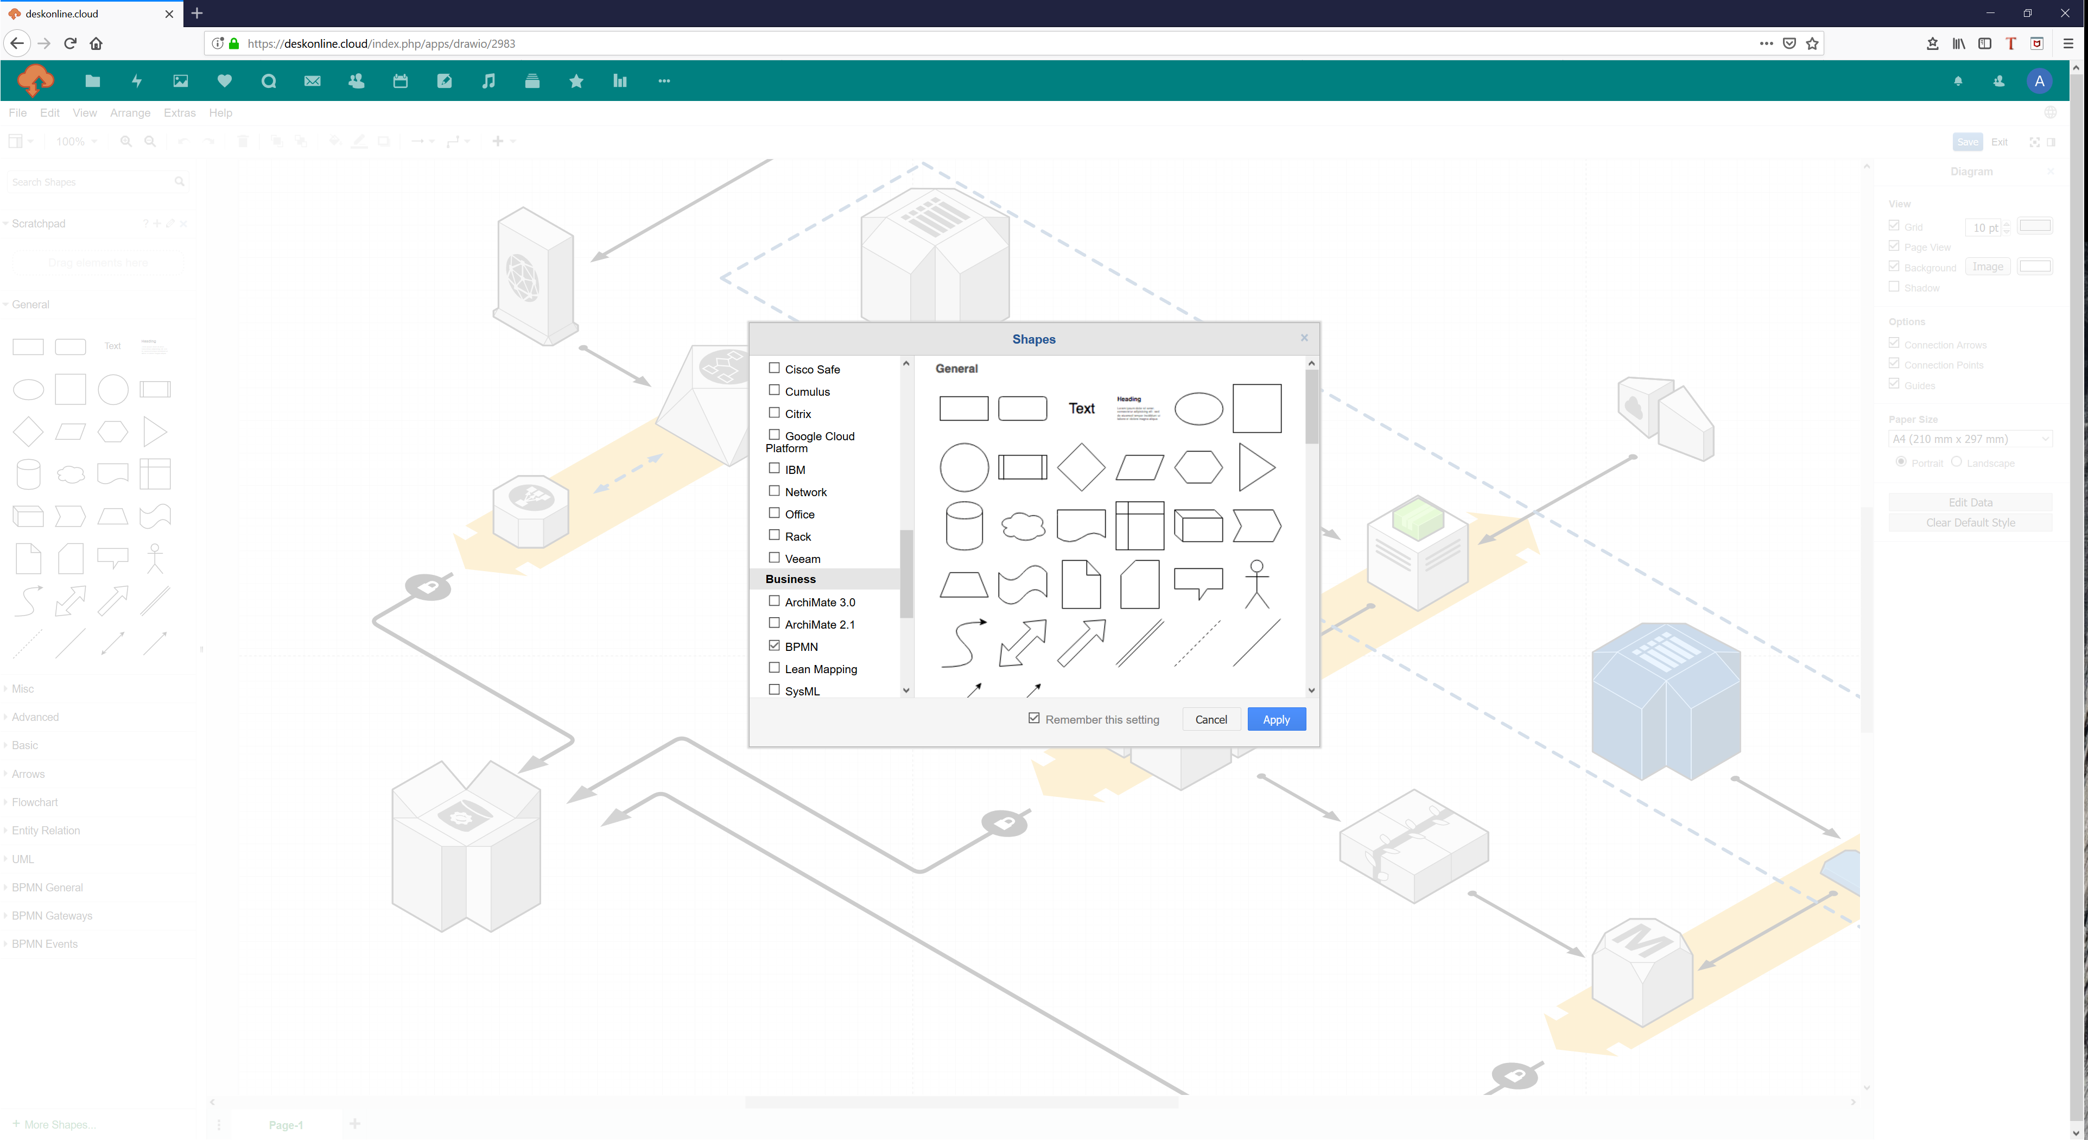Select the Text shape in Shapes dialog
The image size is (2088, 1140).
(x=1081, y=409)
